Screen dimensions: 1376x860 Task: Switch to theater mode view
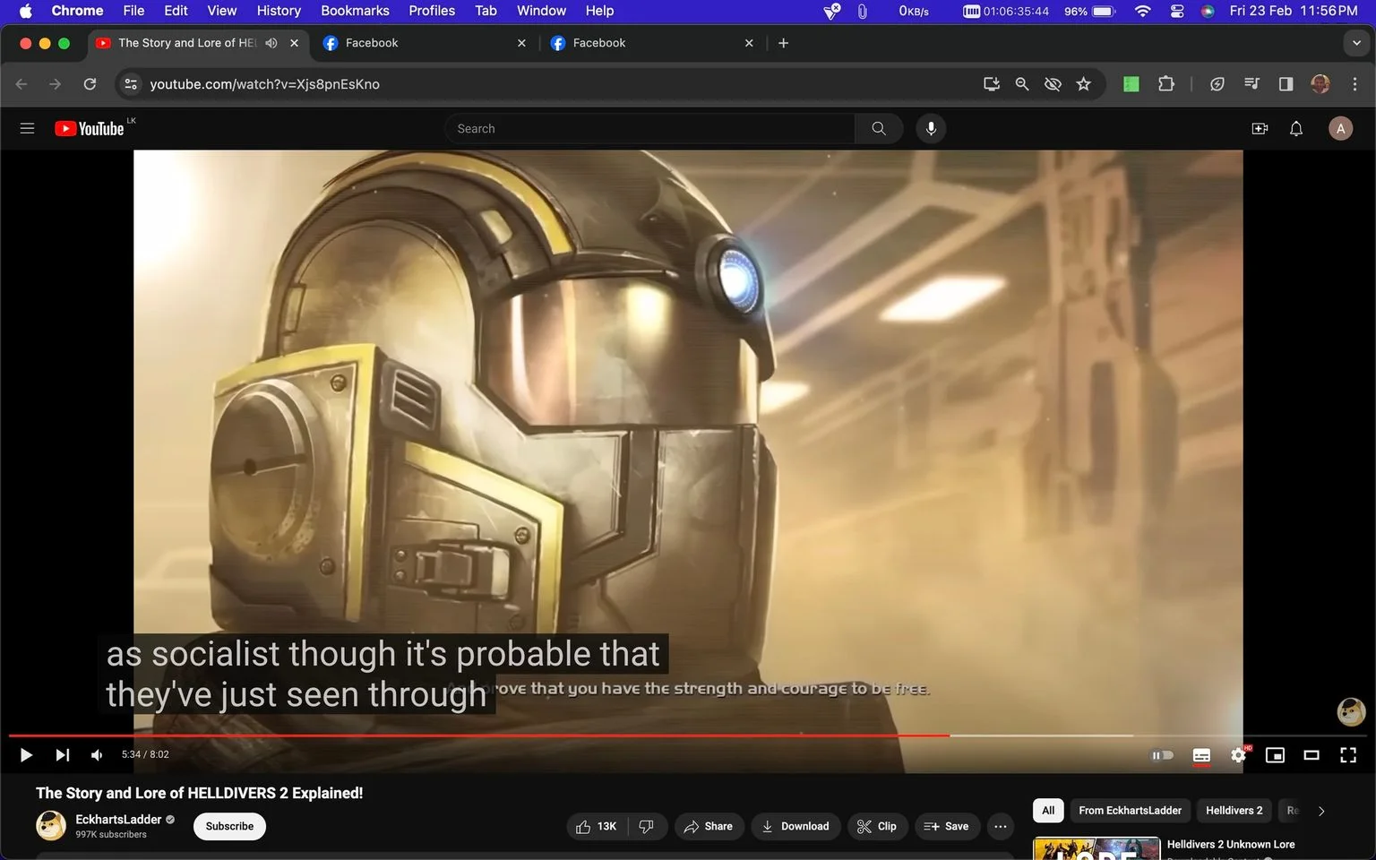point(1311,755)
